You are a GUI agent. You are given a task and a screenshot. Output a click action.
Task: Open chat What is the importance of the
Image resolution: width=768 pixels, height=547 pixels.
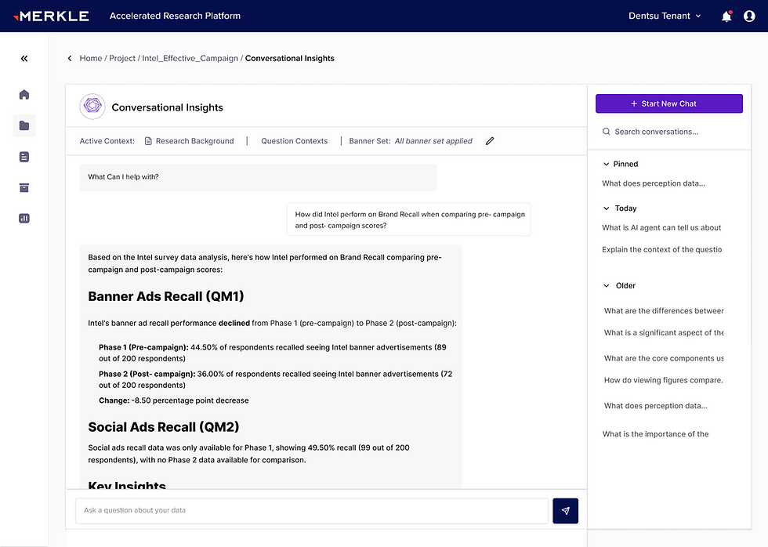[655, 434]
